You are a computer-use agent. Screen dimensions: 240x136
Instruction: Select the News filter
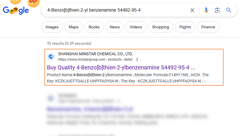click(114, 27)
